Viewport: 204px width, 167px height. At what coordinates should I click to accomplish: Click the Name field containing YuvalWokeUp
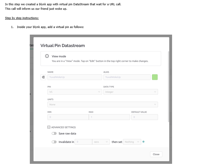tap(74, 77)
